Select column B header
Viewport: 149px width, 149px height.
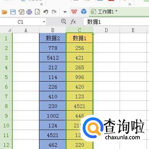click(x=53, y=30)
